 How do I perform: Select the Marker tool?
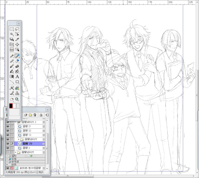(12, 61)
